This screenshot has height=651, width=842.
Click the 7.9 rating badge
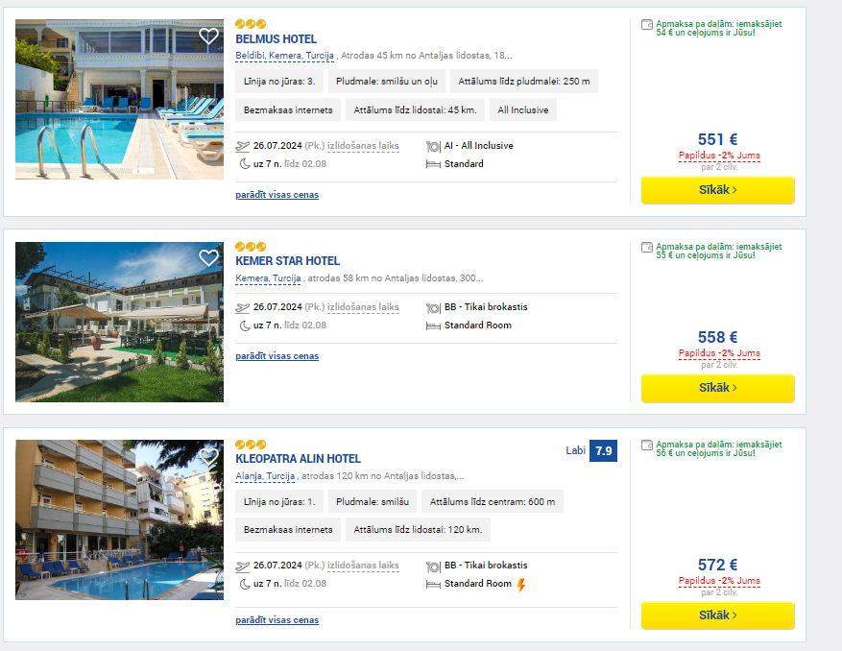603,450
